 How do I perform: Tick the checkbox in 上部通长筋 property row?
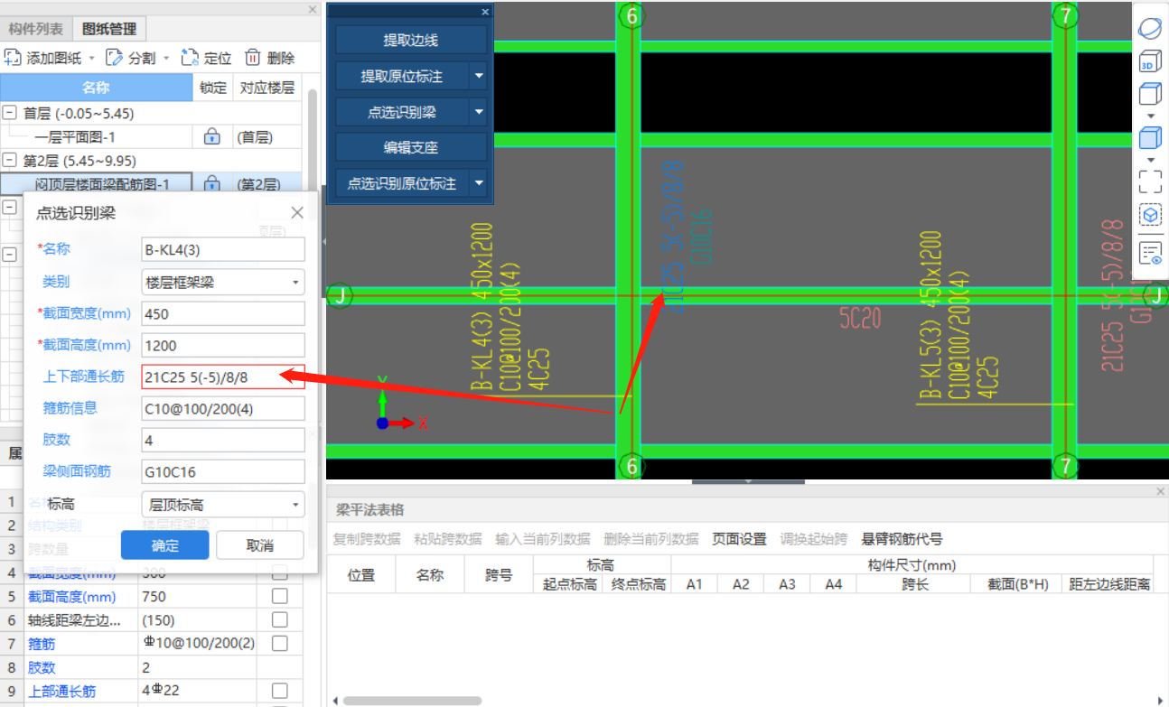pos(280,691)
